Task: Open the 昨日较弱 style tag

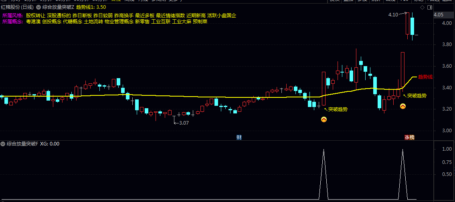Action: point(103,15)
